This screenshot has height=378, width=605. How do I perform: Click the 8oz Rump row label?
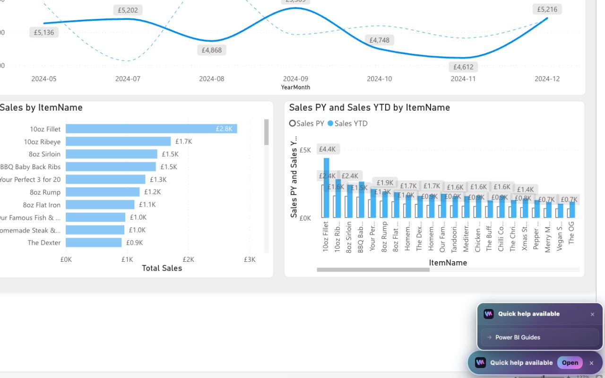[45, 192]
